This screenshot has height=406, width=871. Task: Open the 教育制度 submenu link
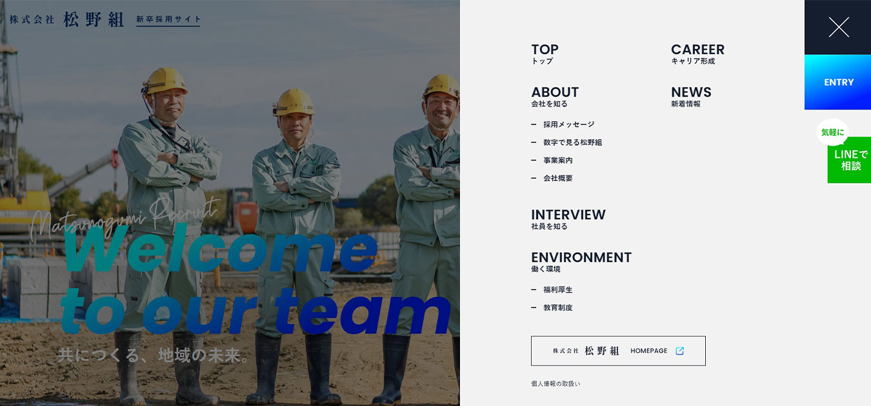pos(557,308)
